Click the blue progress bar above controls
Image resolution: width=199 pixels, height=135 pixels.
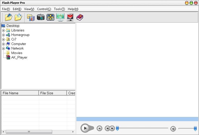point(137,119)
